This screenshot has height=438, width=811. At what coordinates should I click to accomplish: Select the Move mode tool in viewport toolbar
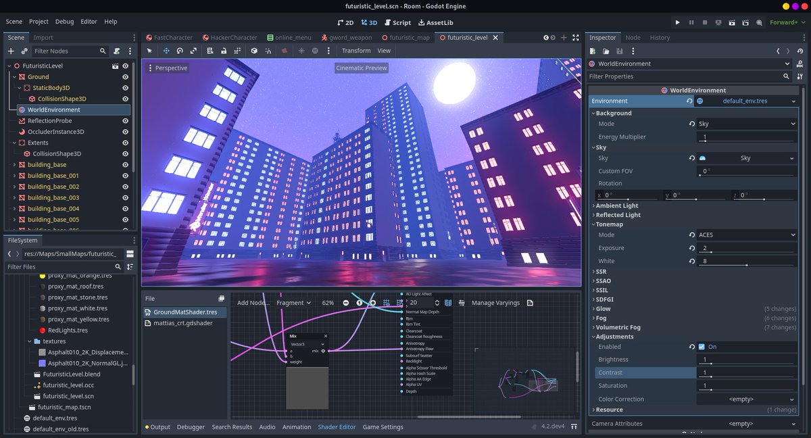click(x=166, y=51)
